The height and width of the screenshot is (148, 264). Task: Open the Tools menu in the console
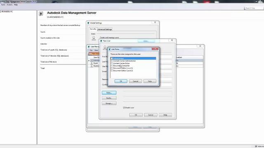coord(3,5)
